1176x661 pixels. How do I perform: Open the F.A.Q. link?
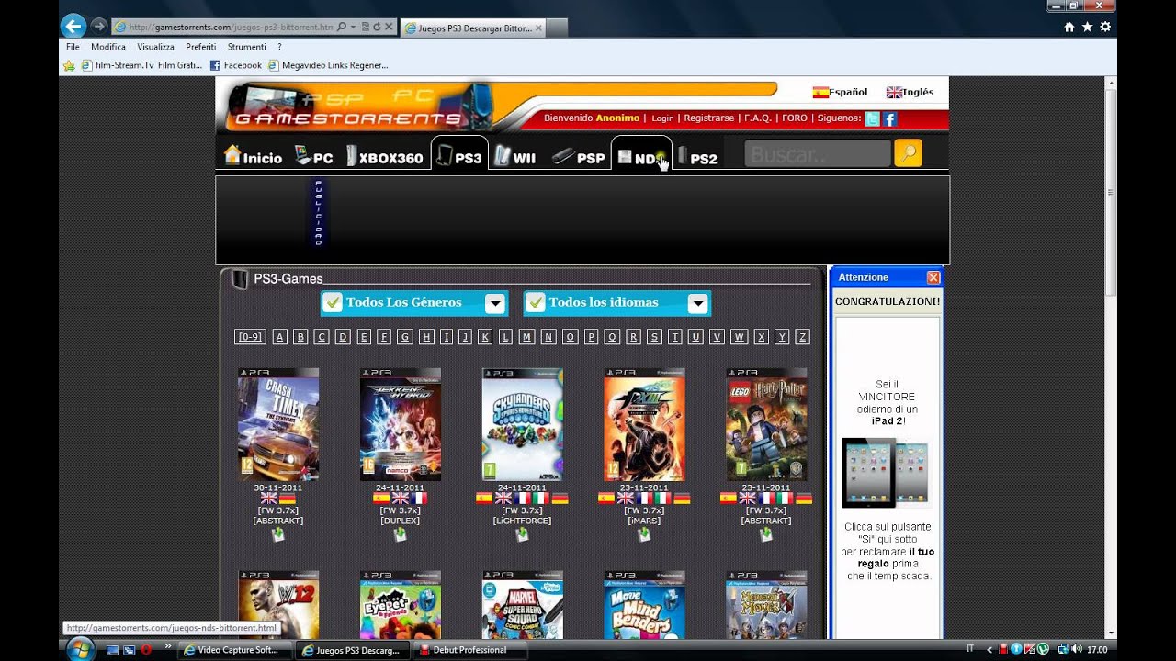758,118
